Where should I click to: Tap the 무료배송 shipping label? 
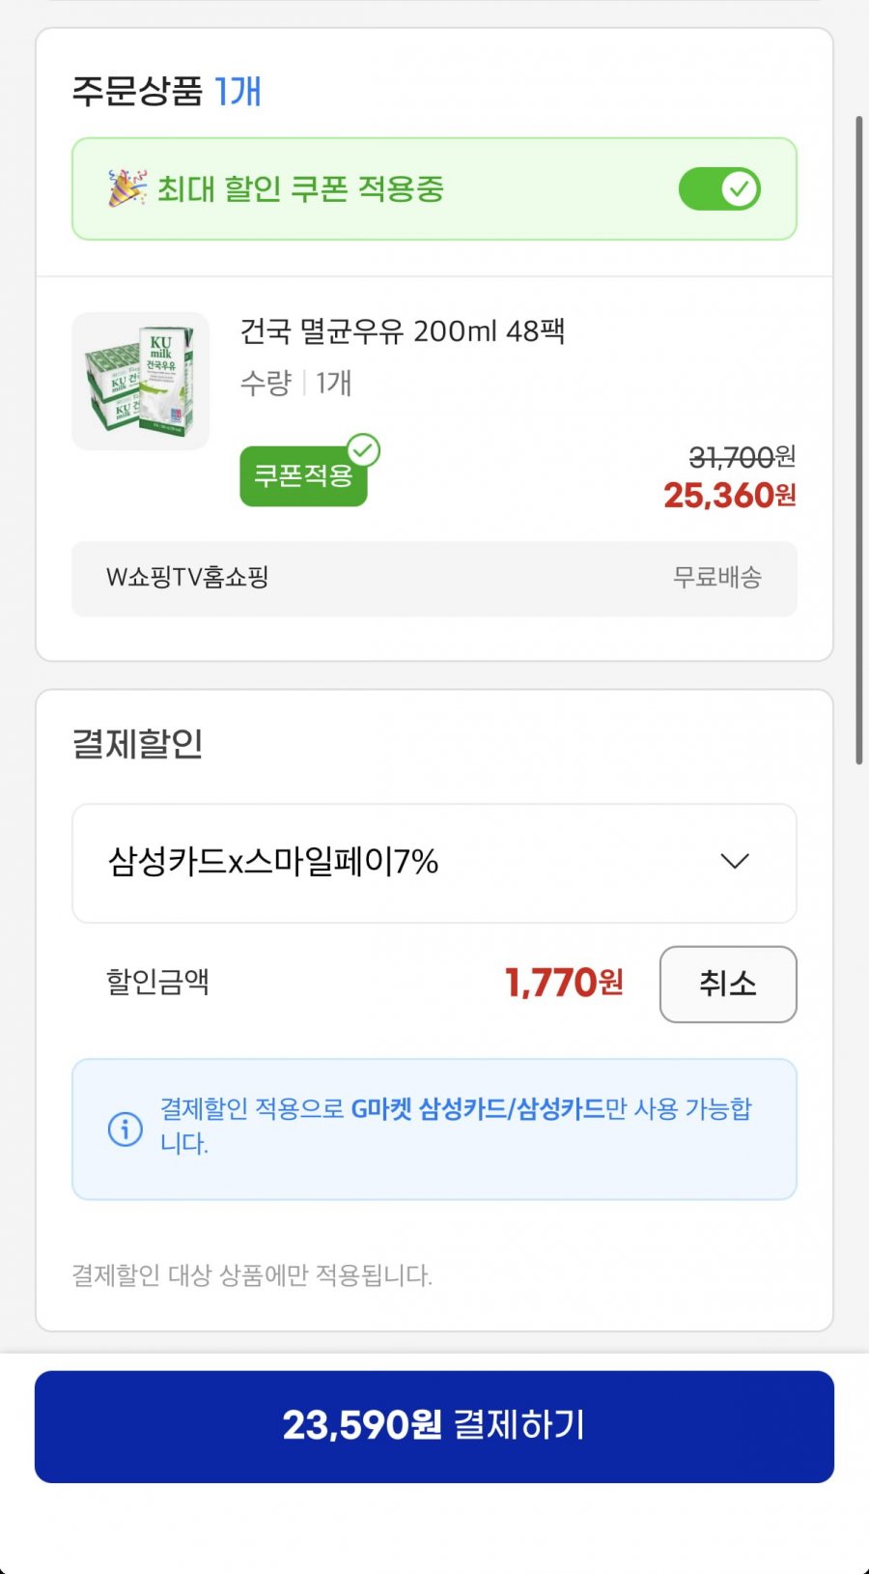tap(716, 578)
